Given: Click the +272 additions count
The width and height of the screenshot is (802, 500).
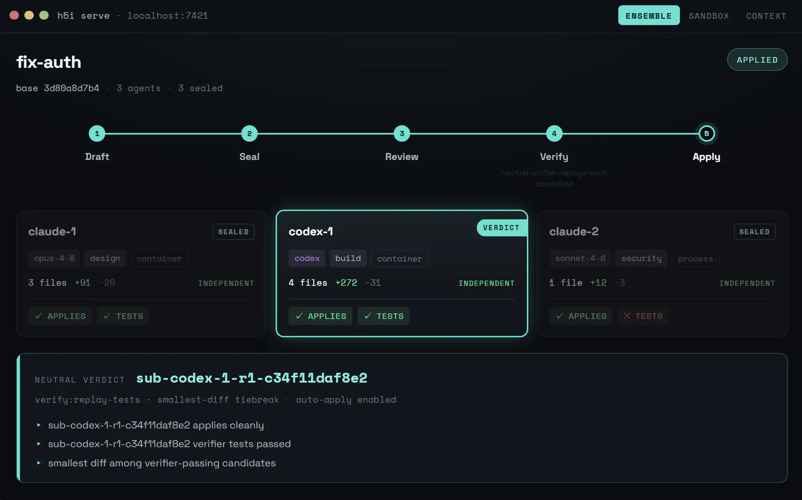Looking at the screenshot, I should point(346,283).
